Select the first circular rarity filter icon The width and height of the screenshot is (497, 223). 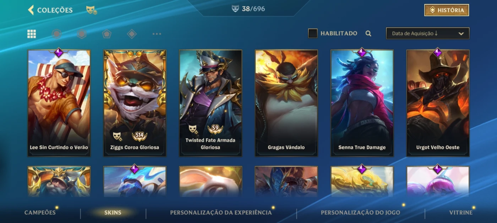pyautogui.click(x=56, y=34)
